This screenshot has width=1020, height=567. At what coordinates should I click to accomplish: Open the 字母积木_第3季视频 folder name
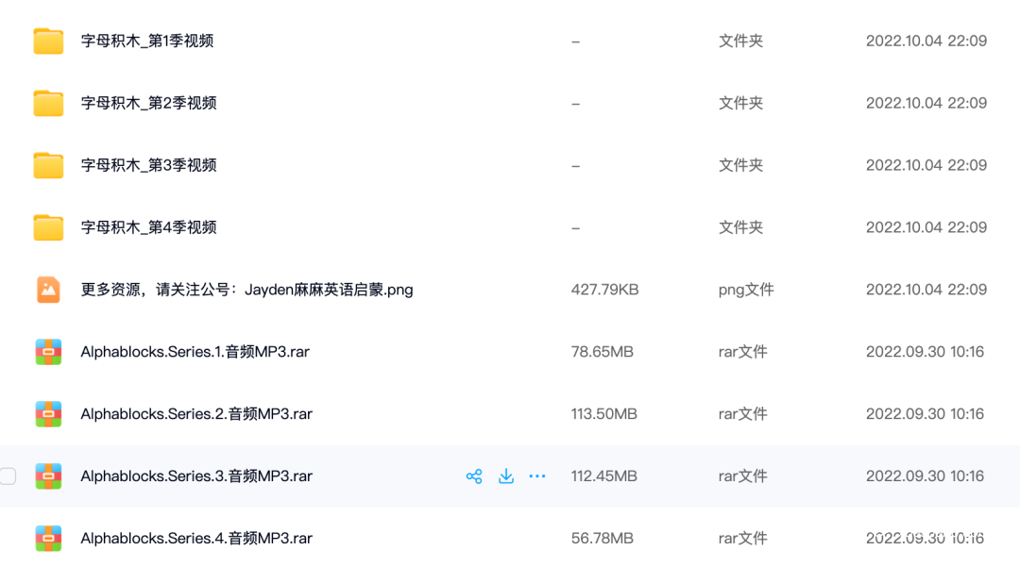pos(149,166)
